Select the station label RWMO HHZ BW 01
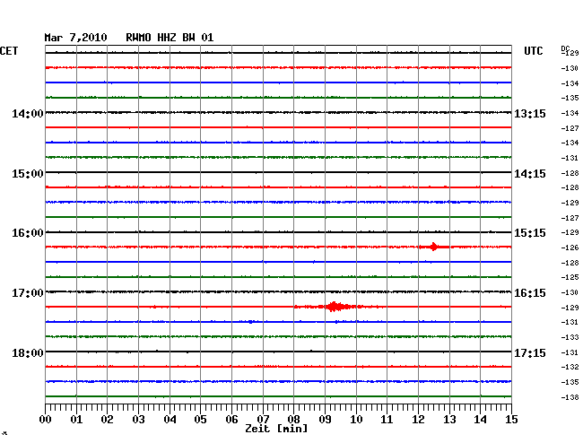This screenshot has height=443, width=583. click(x=170, y=38)
